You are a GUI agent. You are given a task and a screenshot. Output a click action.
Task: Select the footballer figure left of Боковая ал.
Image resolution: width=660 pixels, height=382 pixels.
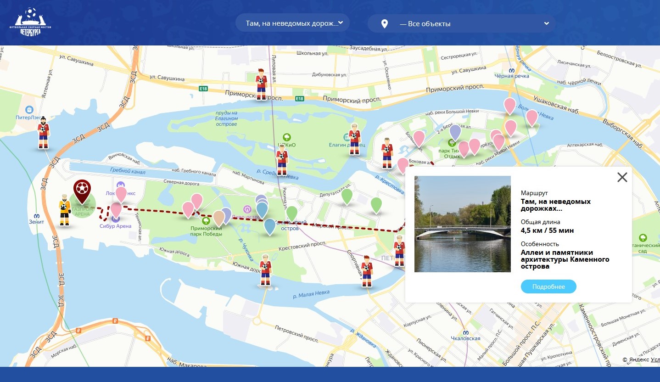387,153
